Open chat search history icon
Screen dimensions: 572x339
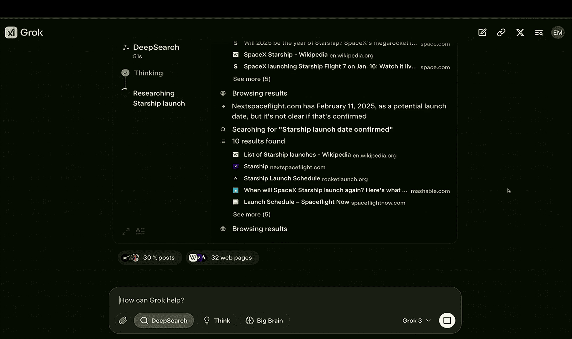[539, 32]
